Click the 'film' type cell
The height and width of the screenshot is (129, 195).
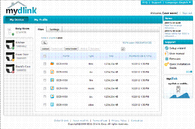click(x=91, y=80)
